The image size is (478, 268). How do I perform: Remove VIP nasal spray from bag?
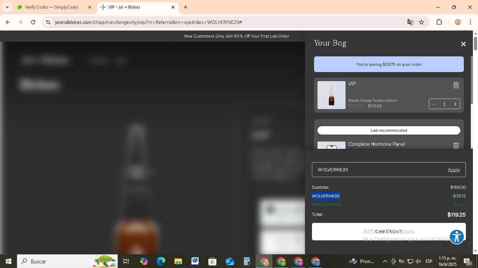tap(456, 85)
